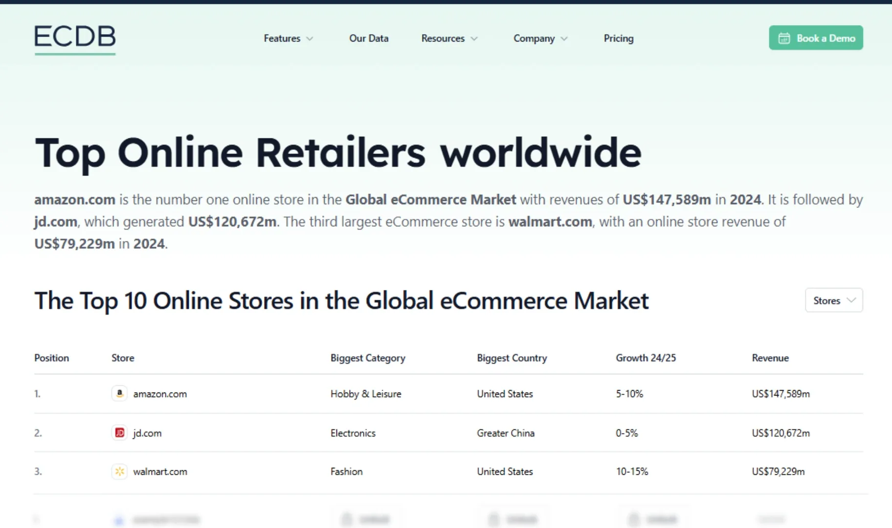Click the calendar icon in Book a Demo
The width and height of the screenshot is (892, 528).
pos(784,38)
